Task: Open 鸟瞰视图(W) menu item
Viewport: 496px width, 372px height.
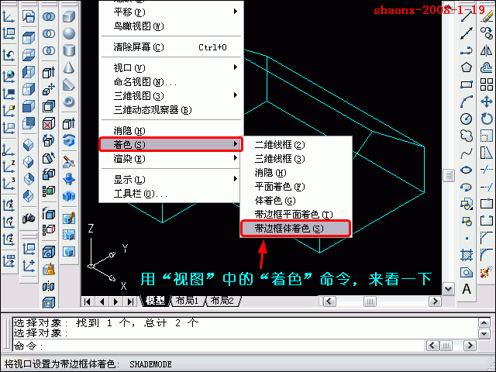Action: pos(170,26)
